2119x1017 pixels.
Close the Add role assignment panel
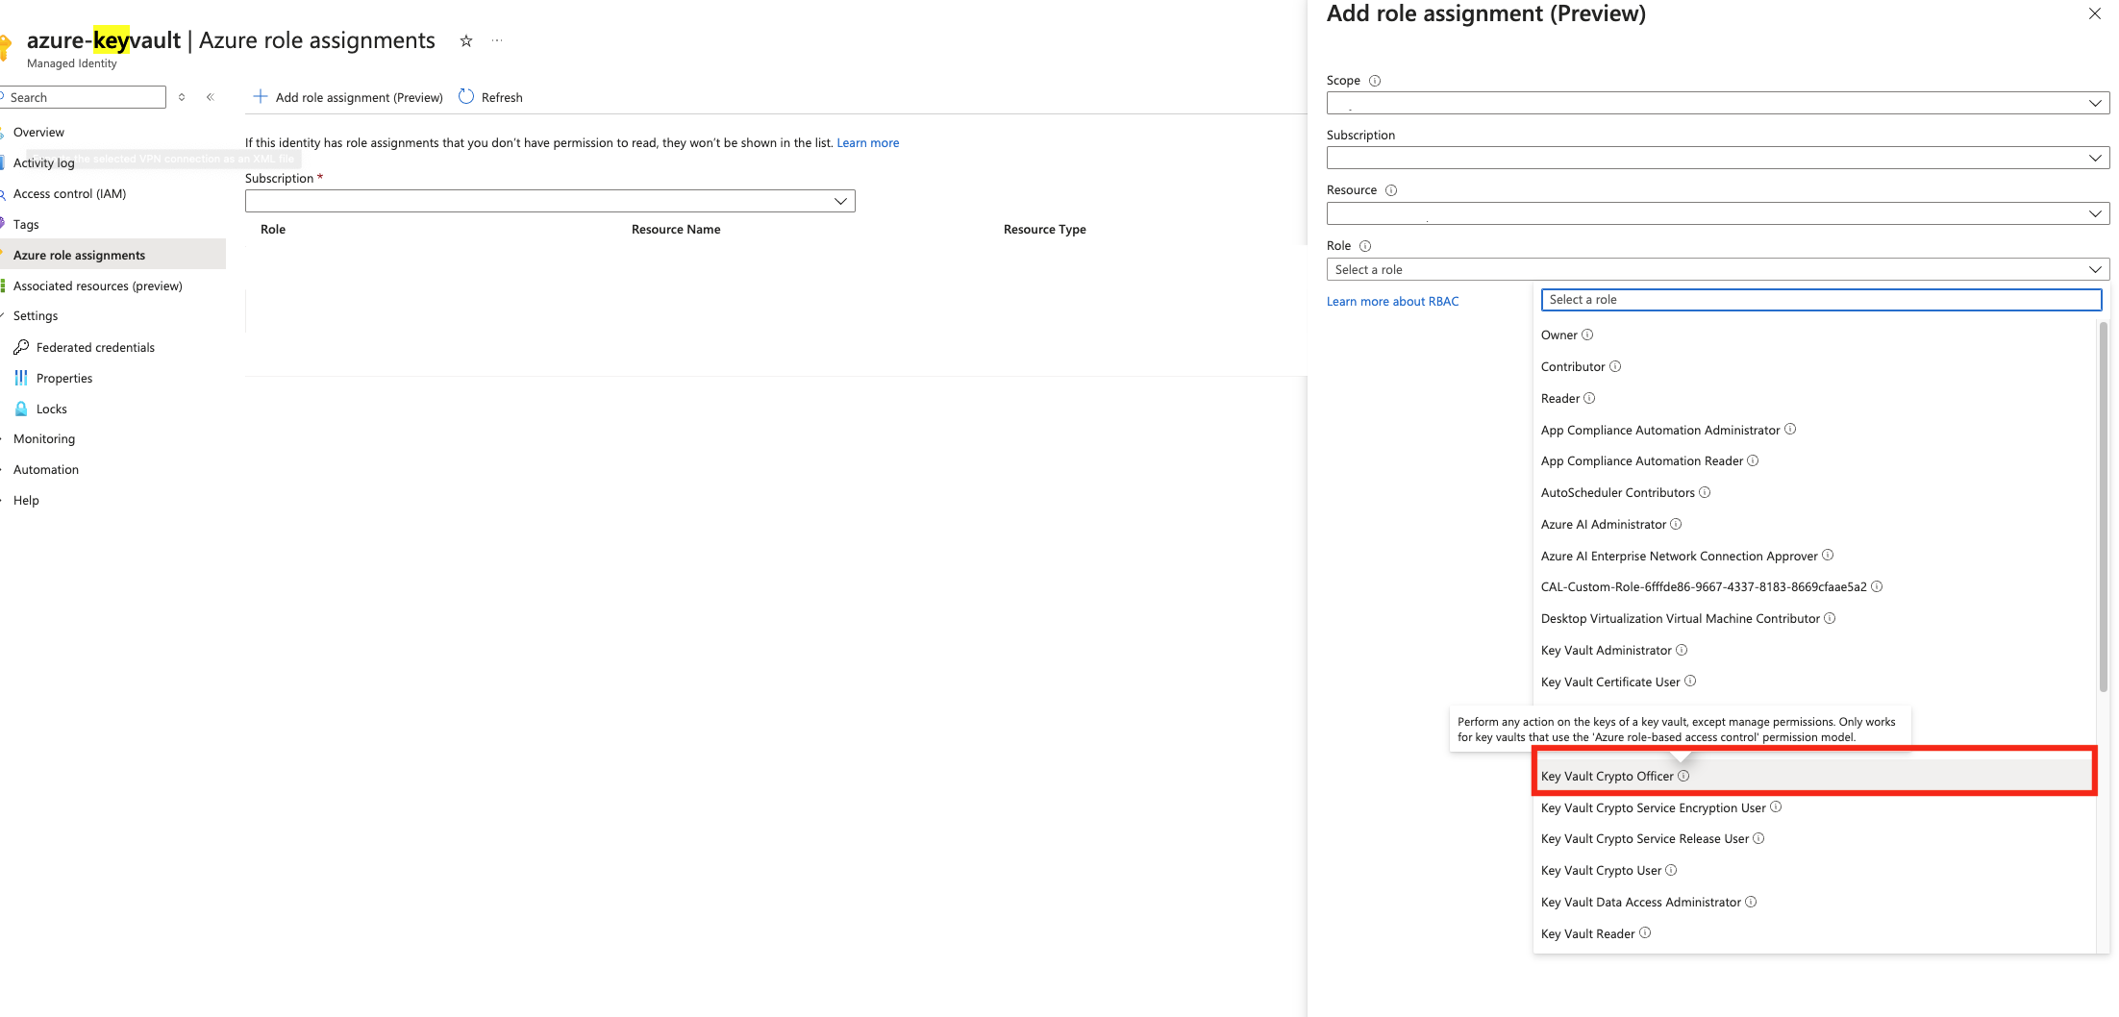(2094, 13)
